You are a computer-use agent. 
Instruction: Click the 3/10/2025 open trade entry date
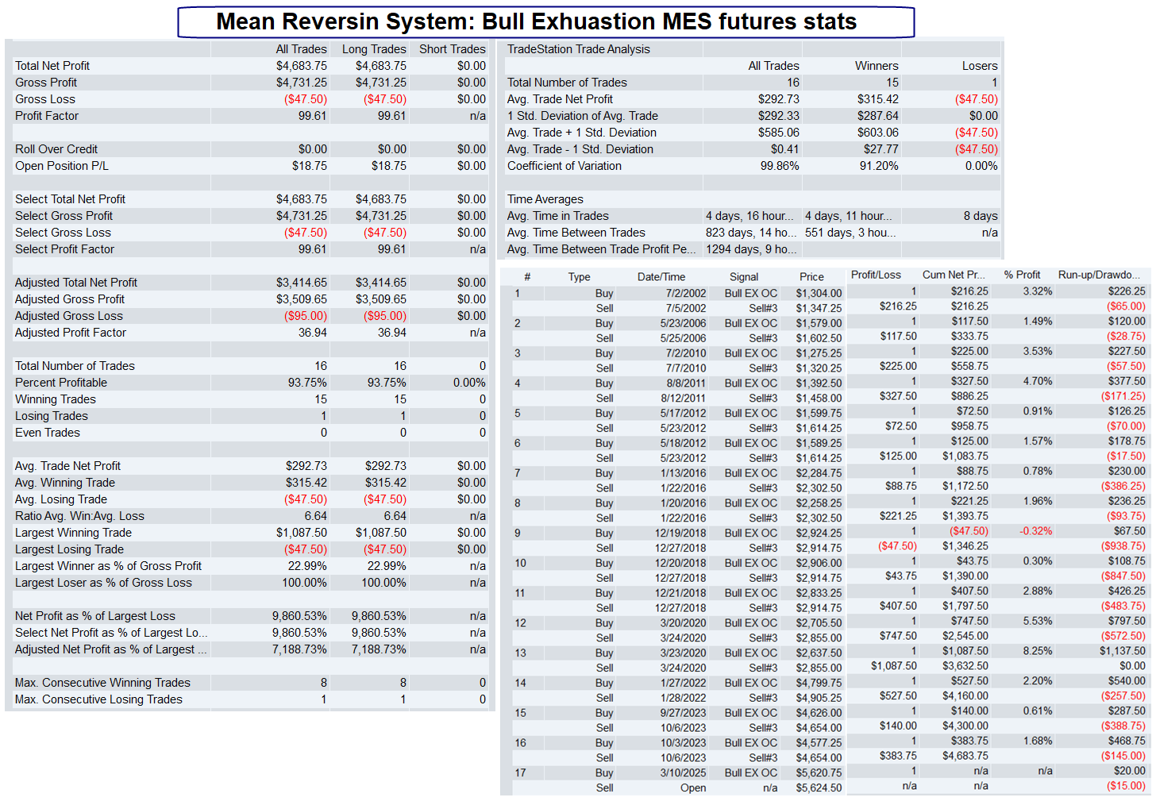coord(683,772)
